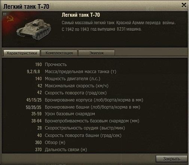Select the Бронепробиваемость базовым снарядом row
This screenshot has width=189, height=165.
pyautogui.click(x=85, y=121)
